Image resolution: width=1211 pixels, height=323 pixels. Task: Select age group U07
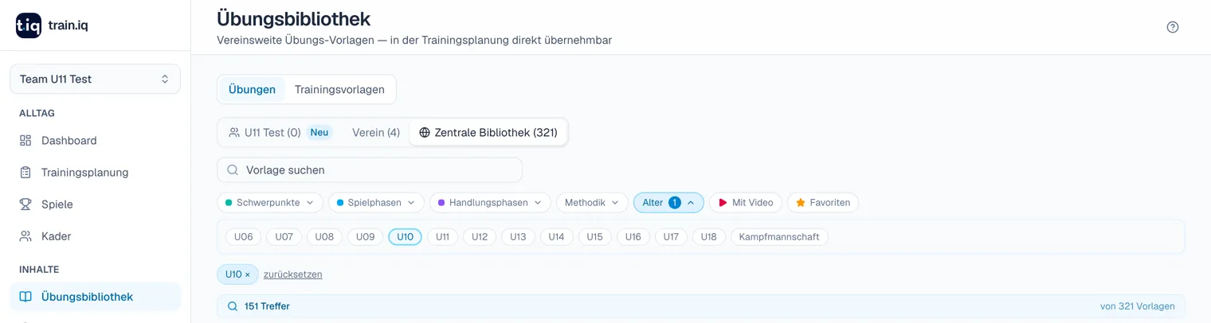[x=284, y=237]
